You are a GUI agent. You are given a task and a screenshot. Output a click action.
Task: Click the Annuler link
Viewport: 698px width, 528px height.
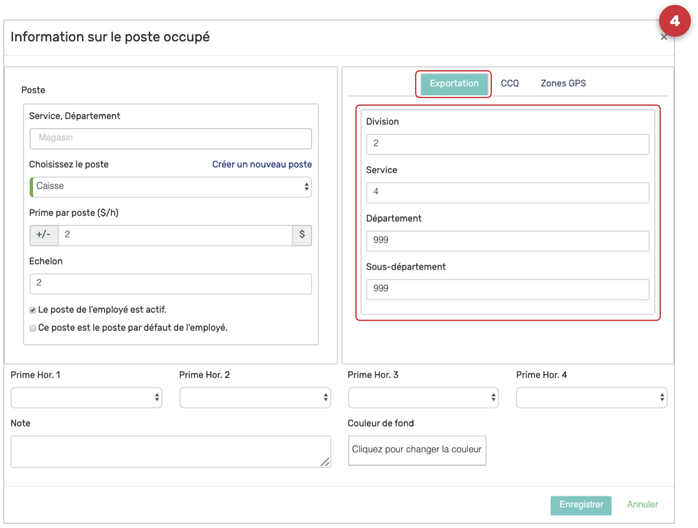click(x=642, y=505)
